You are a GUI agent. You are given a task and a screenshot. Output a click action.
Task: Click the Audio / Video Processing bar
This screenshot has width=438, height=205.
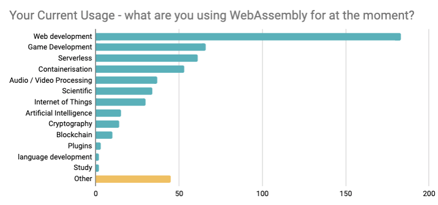126,80
